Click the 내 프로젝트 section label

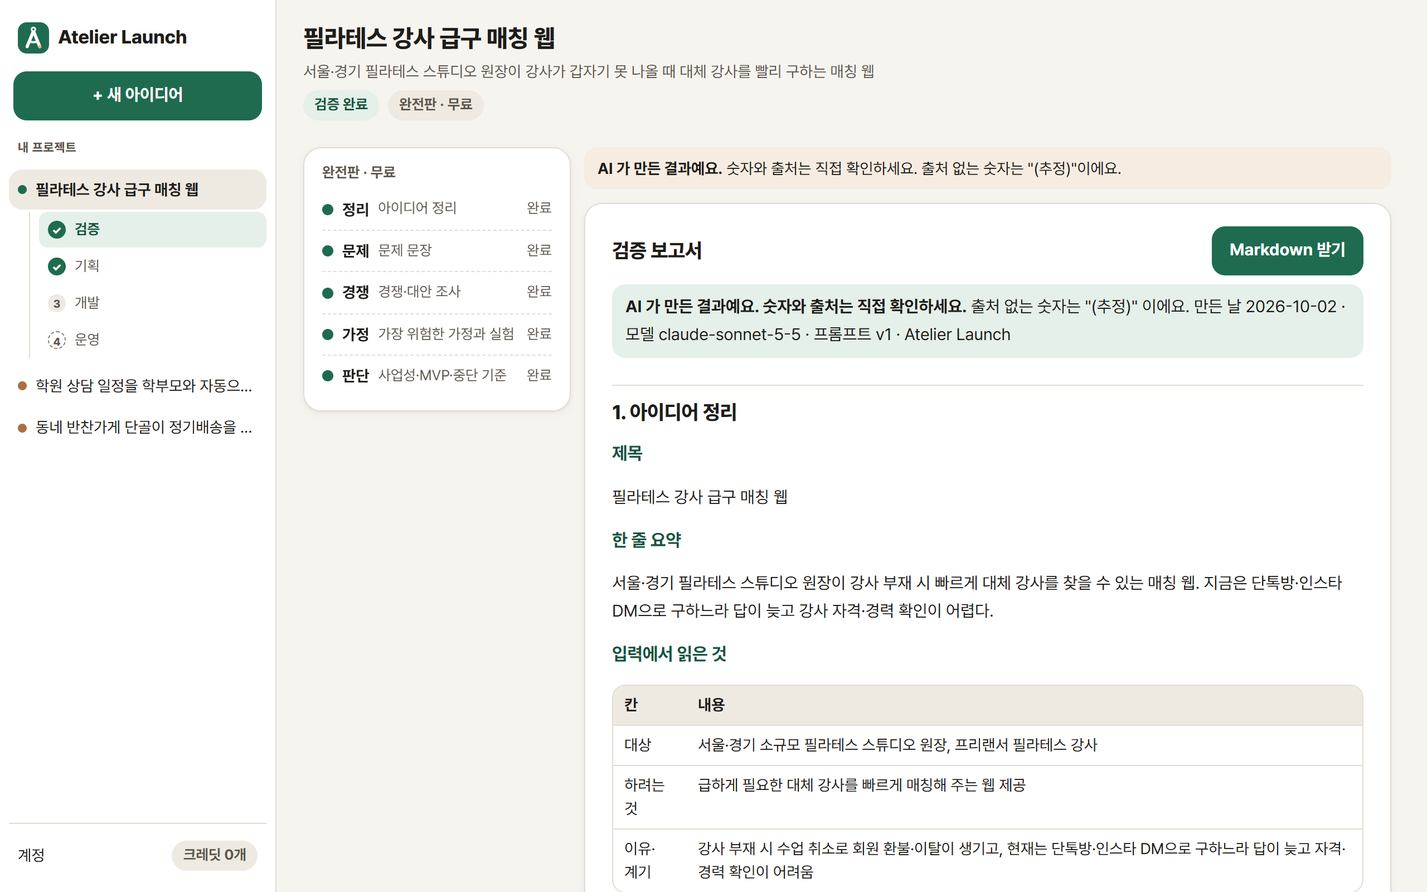[47, 147]
